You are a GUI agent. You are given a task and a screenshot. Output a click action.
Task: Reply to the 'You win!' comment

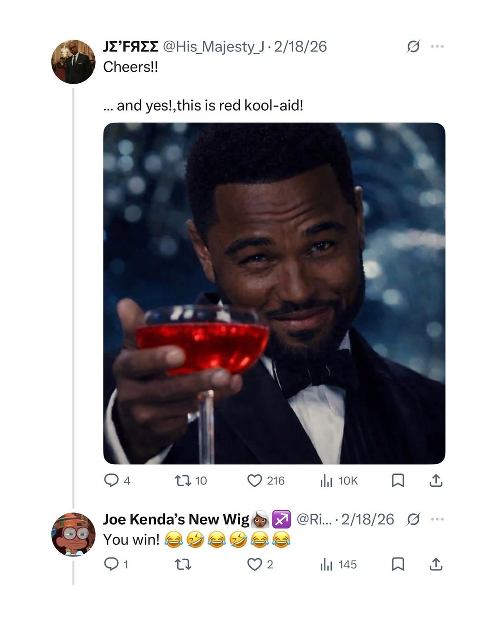[x=111, y=564]
